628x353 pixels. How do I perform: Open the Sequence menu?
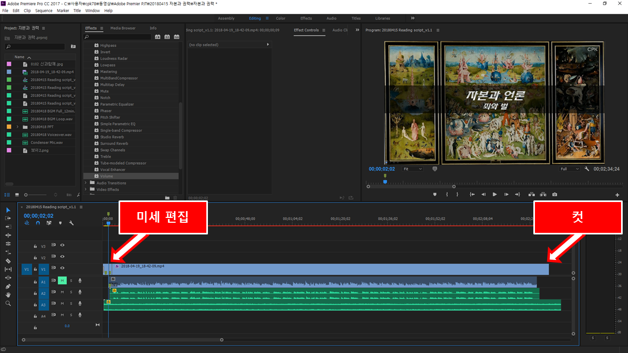pos(44,11)
